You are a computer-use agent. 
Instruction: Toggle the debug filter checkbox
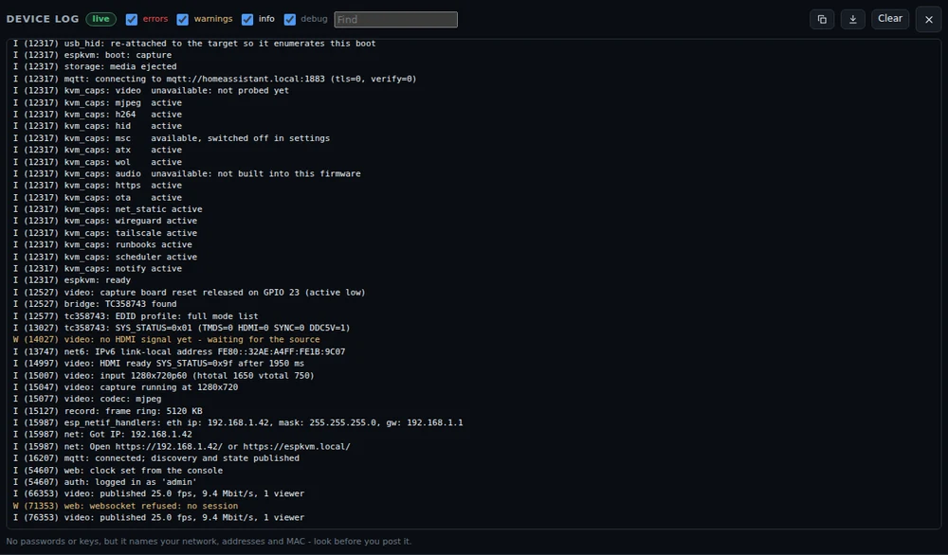coord(289,19)
